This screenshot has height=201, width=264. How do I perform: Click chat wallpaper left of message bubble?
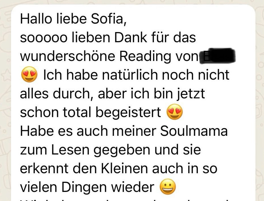[5, 101]
